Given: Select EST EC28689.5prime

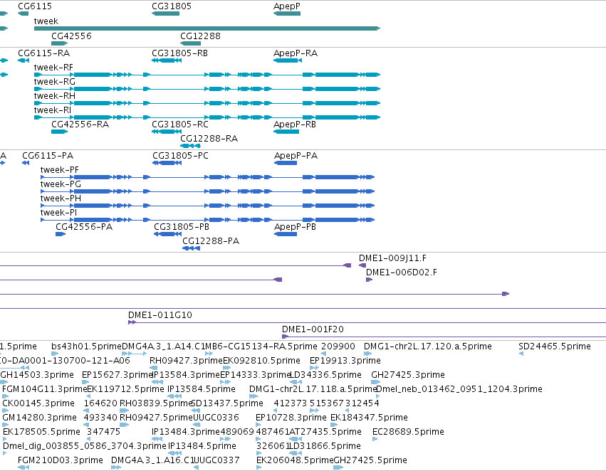Looking at the screenshot, I should pyautogui.click(x=375, y=439).
